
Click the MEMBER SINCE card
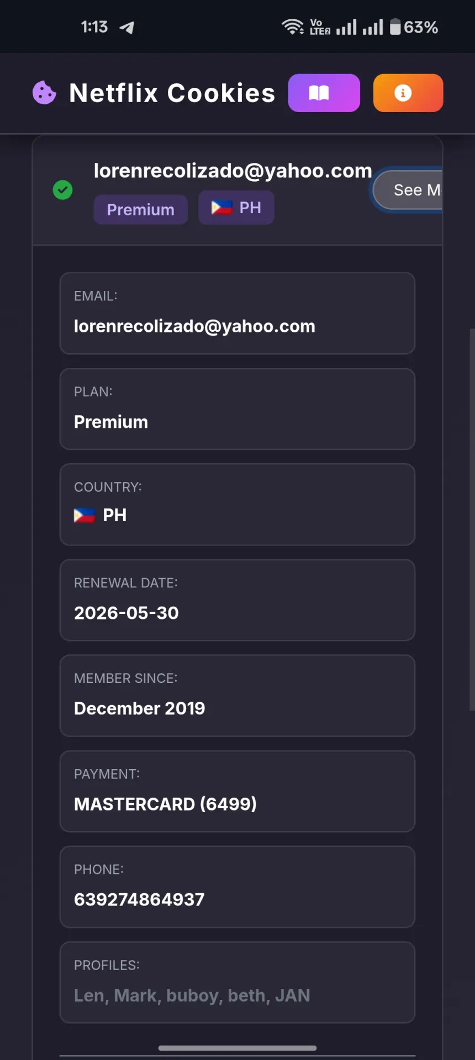point(237,696)
